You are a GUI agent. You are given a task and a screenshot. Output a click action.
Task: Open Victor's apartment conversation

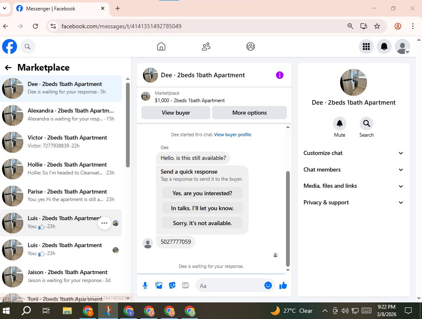tap(61, 142)
